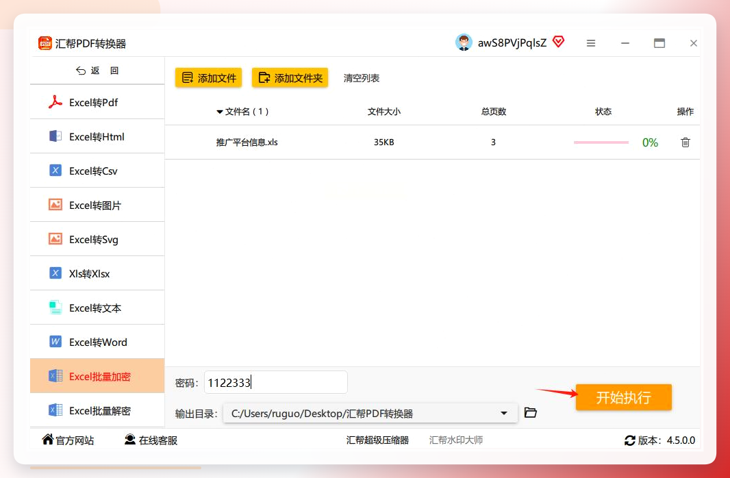
Task: Click the Excel转Html page icon
Action: pos(55,136)
